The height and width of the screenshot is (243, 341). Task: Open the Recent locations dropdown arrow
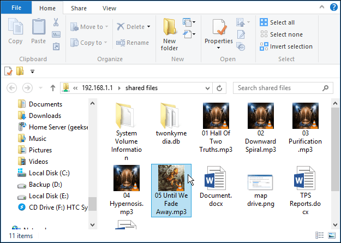[40, 88]
